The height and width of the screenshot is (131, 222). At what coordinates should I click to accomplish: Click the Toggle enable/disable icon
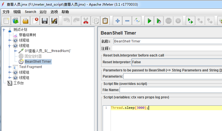(137, 21)
